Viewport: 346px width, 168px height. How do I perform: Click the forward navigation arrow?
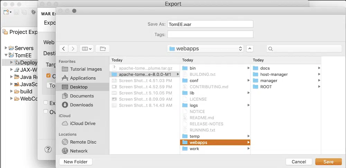[73, 49]
